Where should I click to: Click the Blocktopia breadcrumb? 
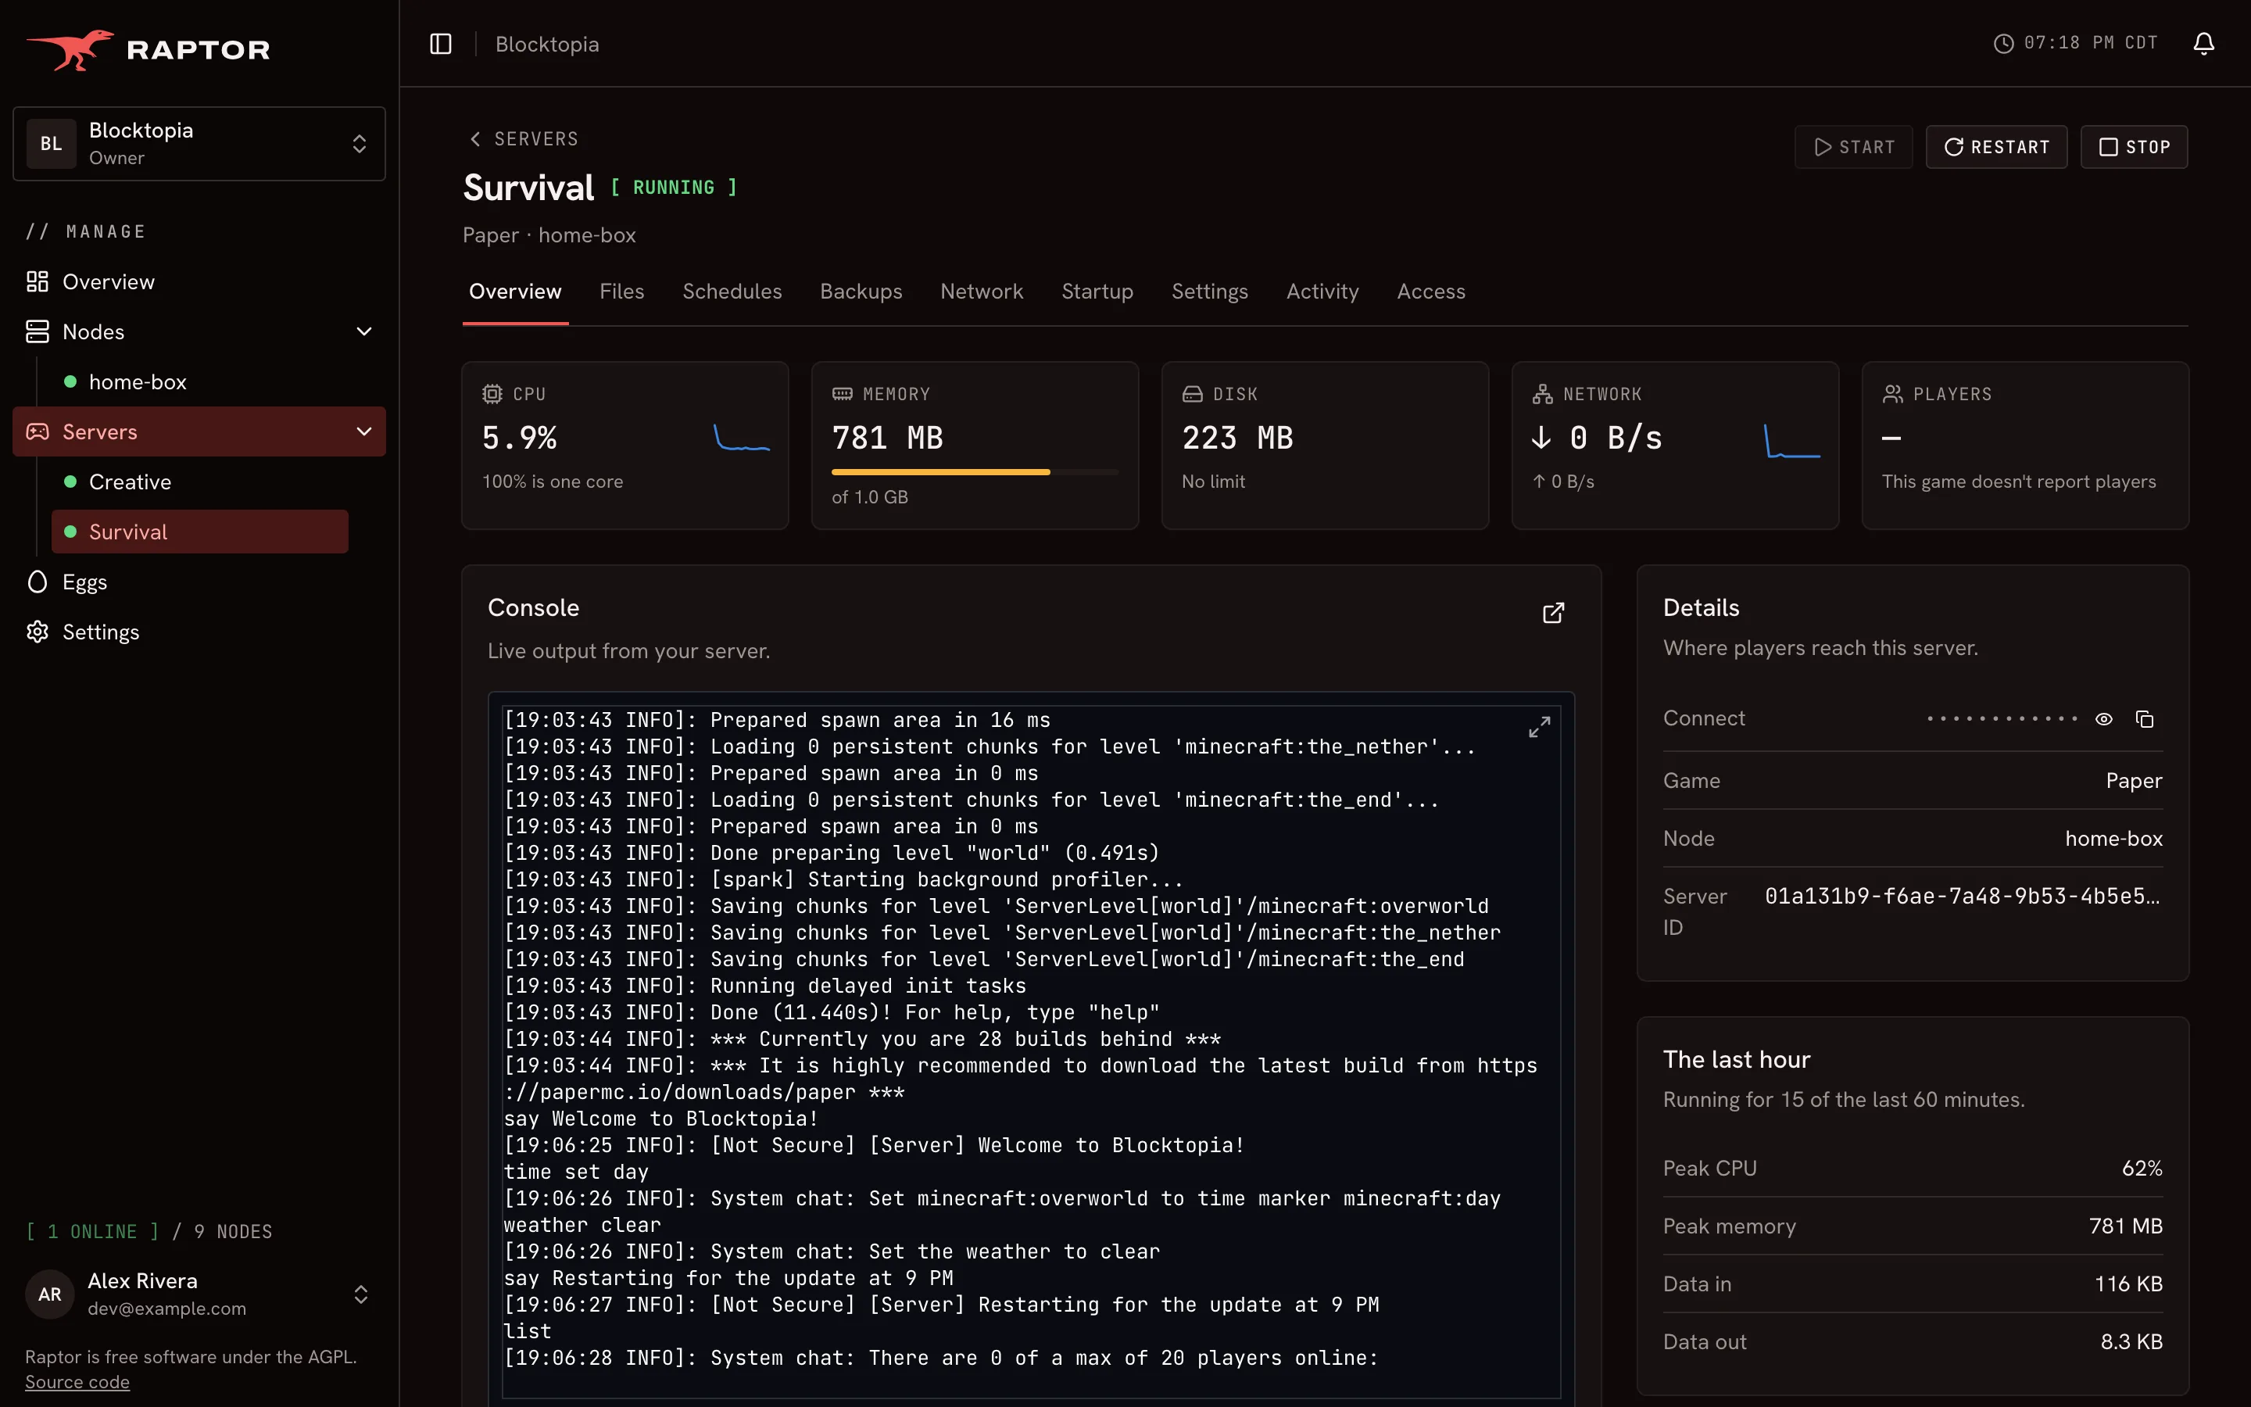click(x=547, y=44)
